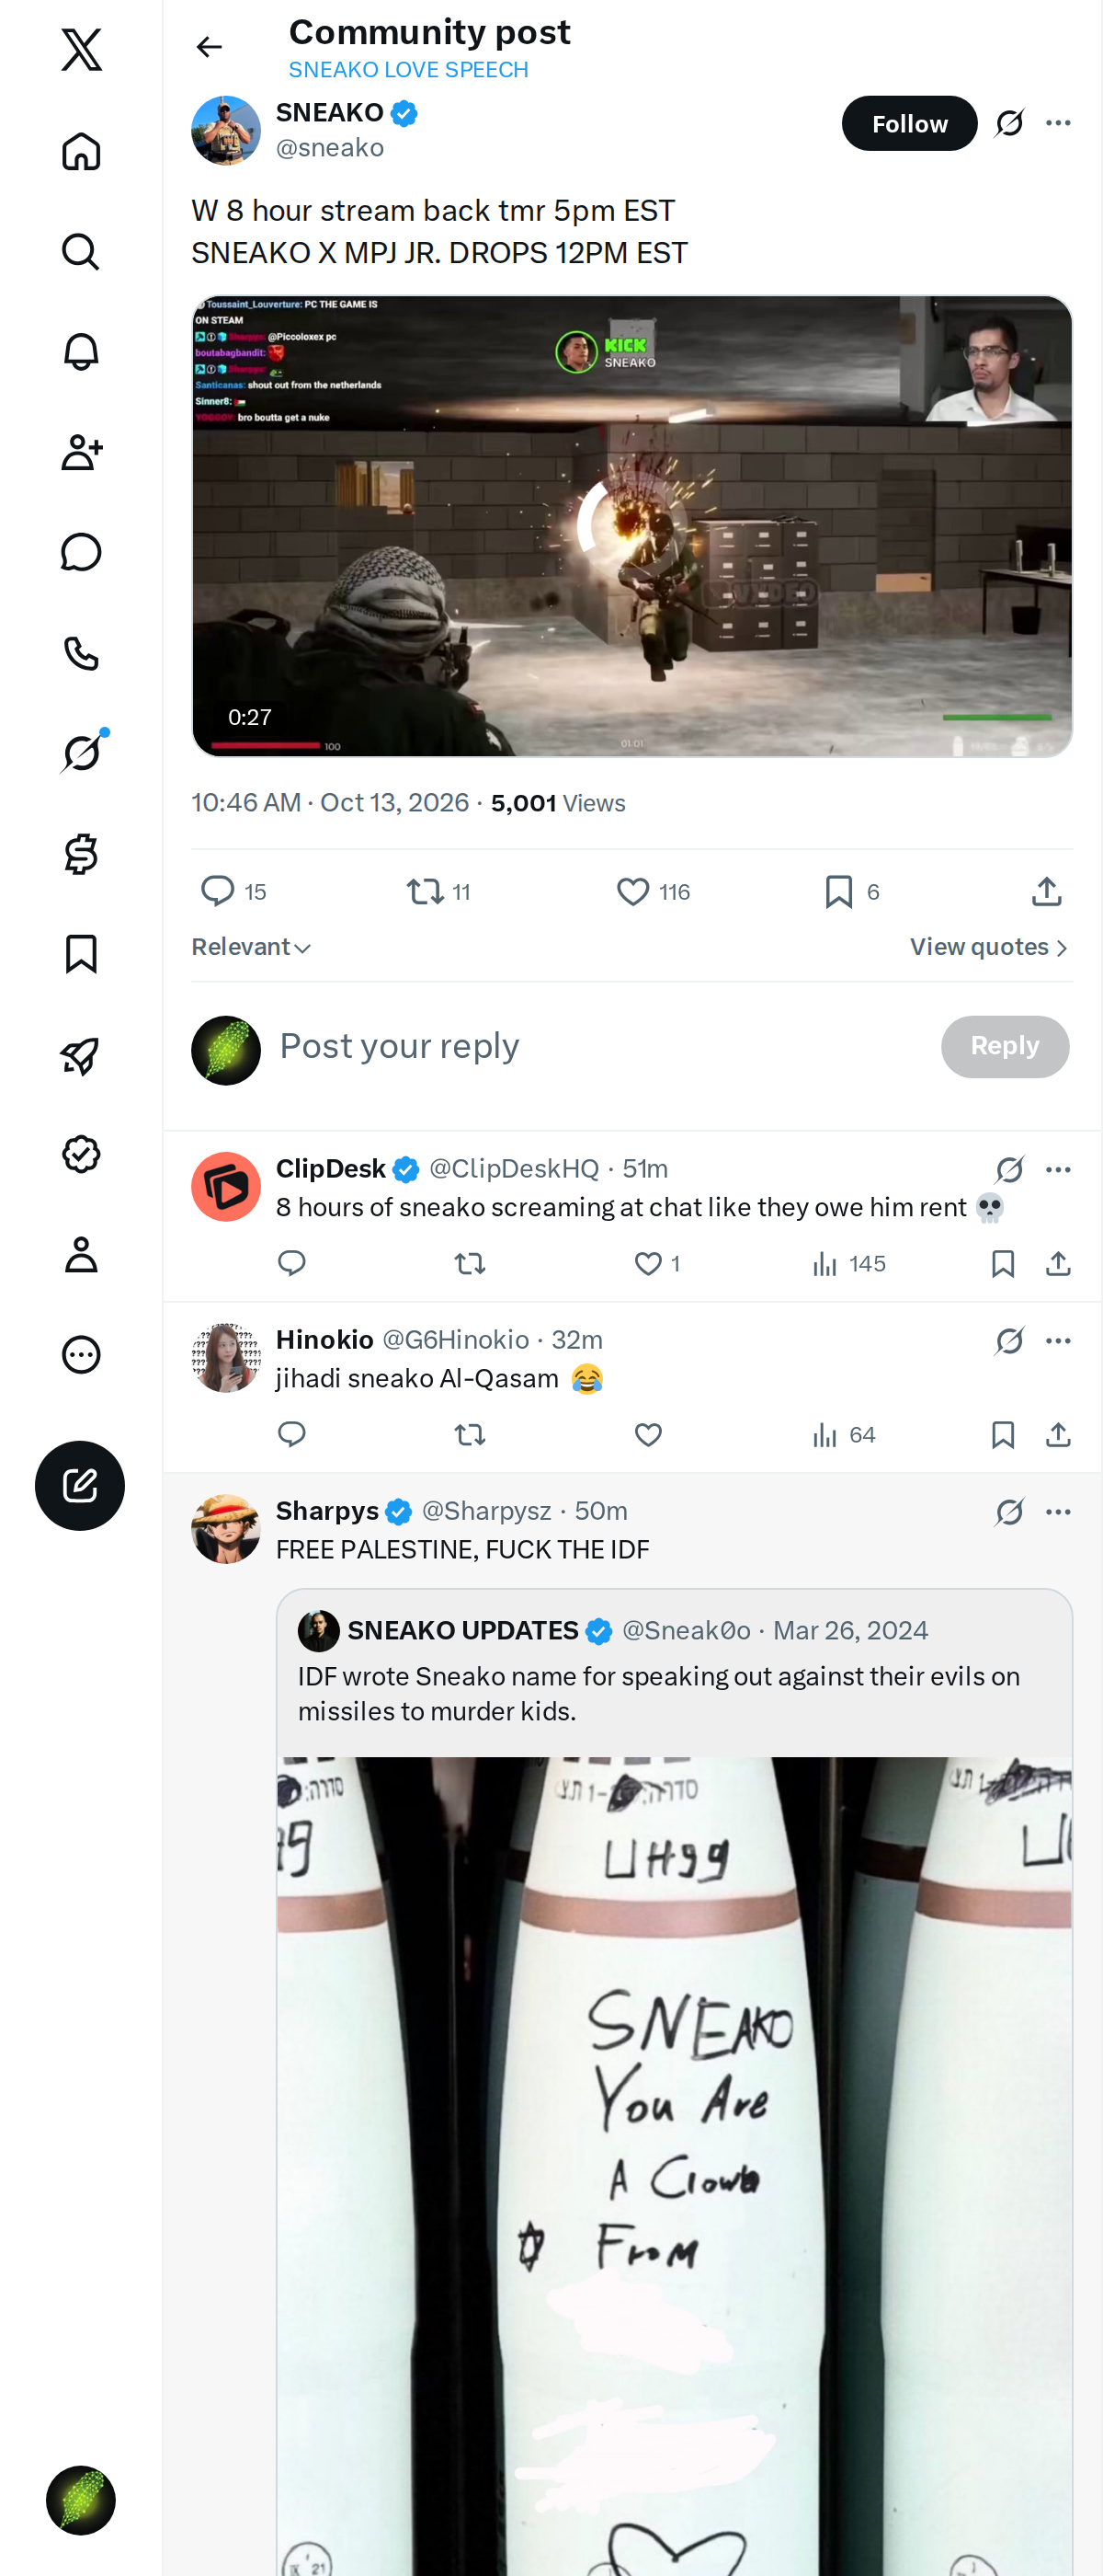Open the X home logo
Screen dimensions: 1103x2576
tap(81, 50)
